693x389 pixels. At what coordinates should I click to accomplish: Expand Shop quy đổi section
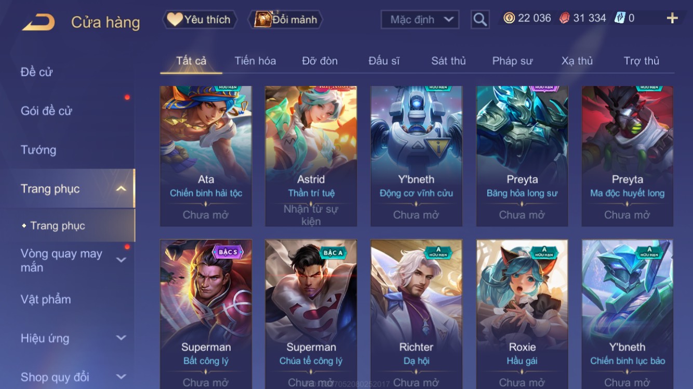pos(121,377)
